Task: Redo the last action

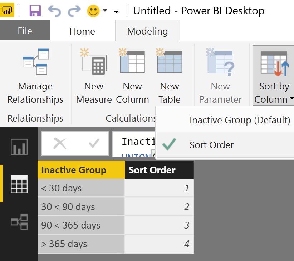Action: coord(74,11)
